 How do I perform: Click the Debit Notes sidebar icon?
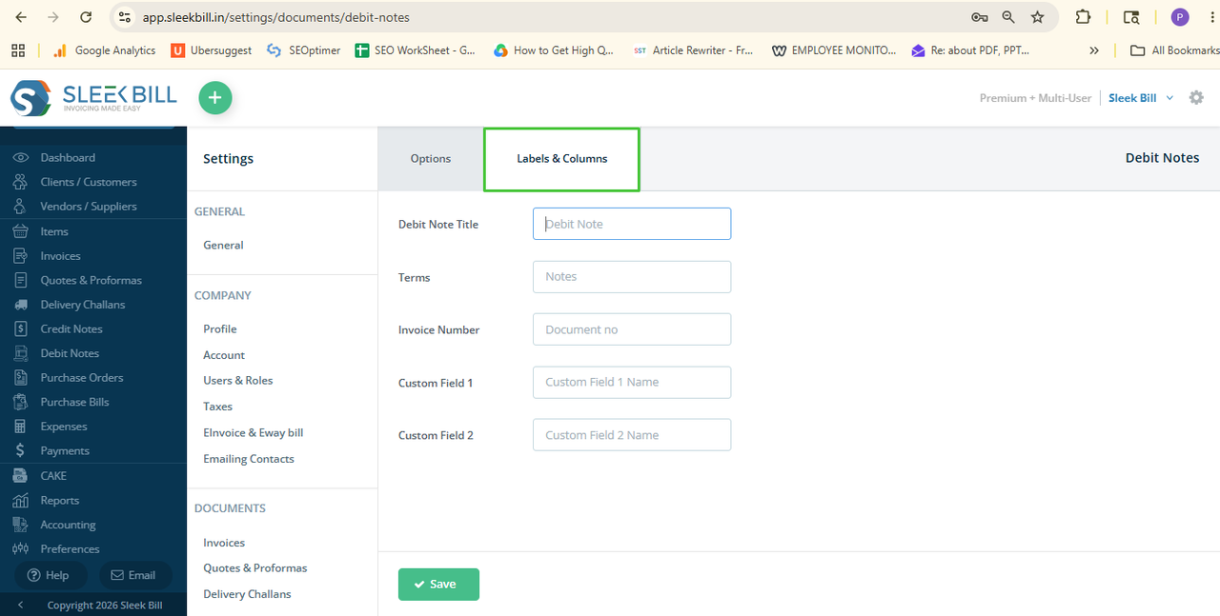click(x=21, y=353)
